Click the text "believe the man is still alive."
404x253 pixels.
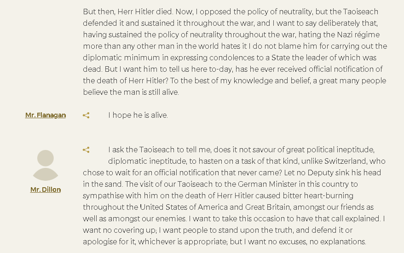(131, 92)
